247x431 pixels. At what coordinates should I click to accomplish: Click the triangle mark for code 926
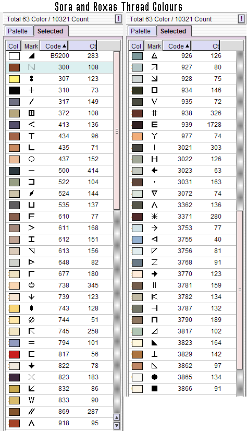click(x=155, y=56)
